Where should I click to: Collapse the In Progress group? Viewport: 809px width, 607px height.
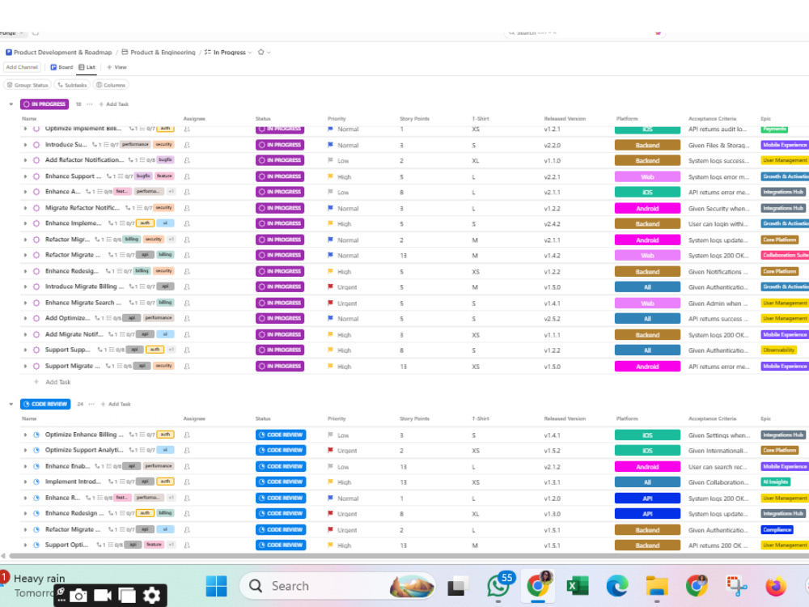11,104
